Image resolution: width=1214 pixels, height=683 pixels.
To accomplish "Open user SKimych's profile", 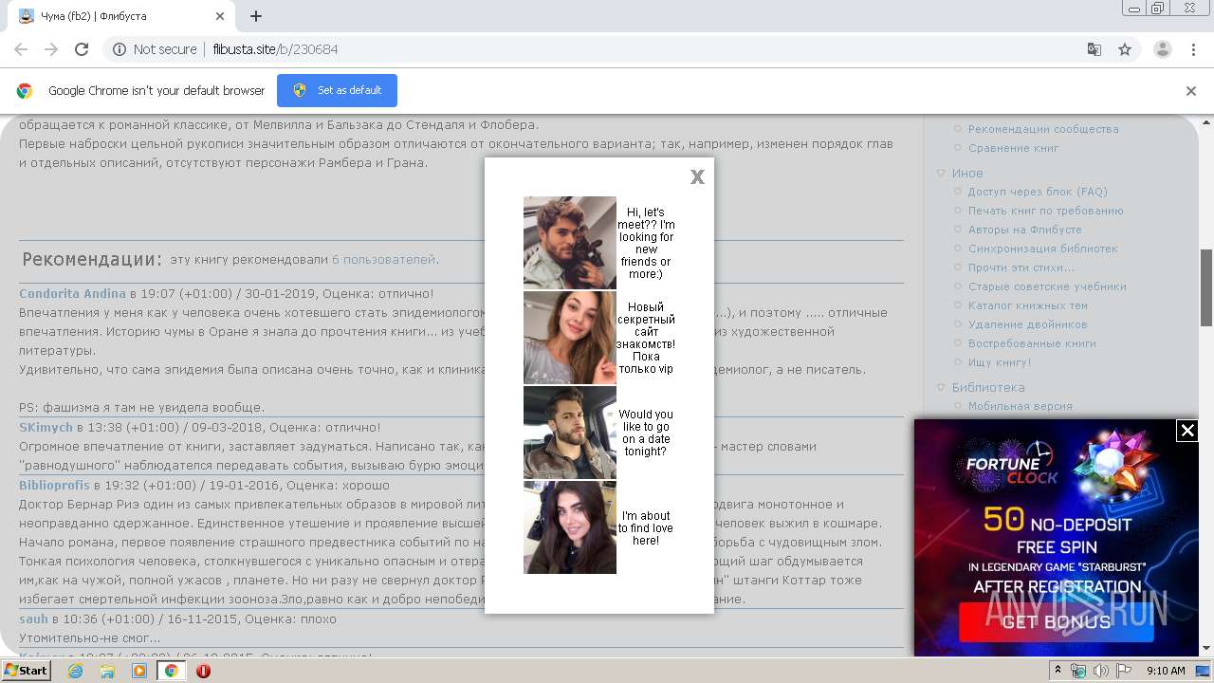I will pyautogui.click(x=46, y=428).
